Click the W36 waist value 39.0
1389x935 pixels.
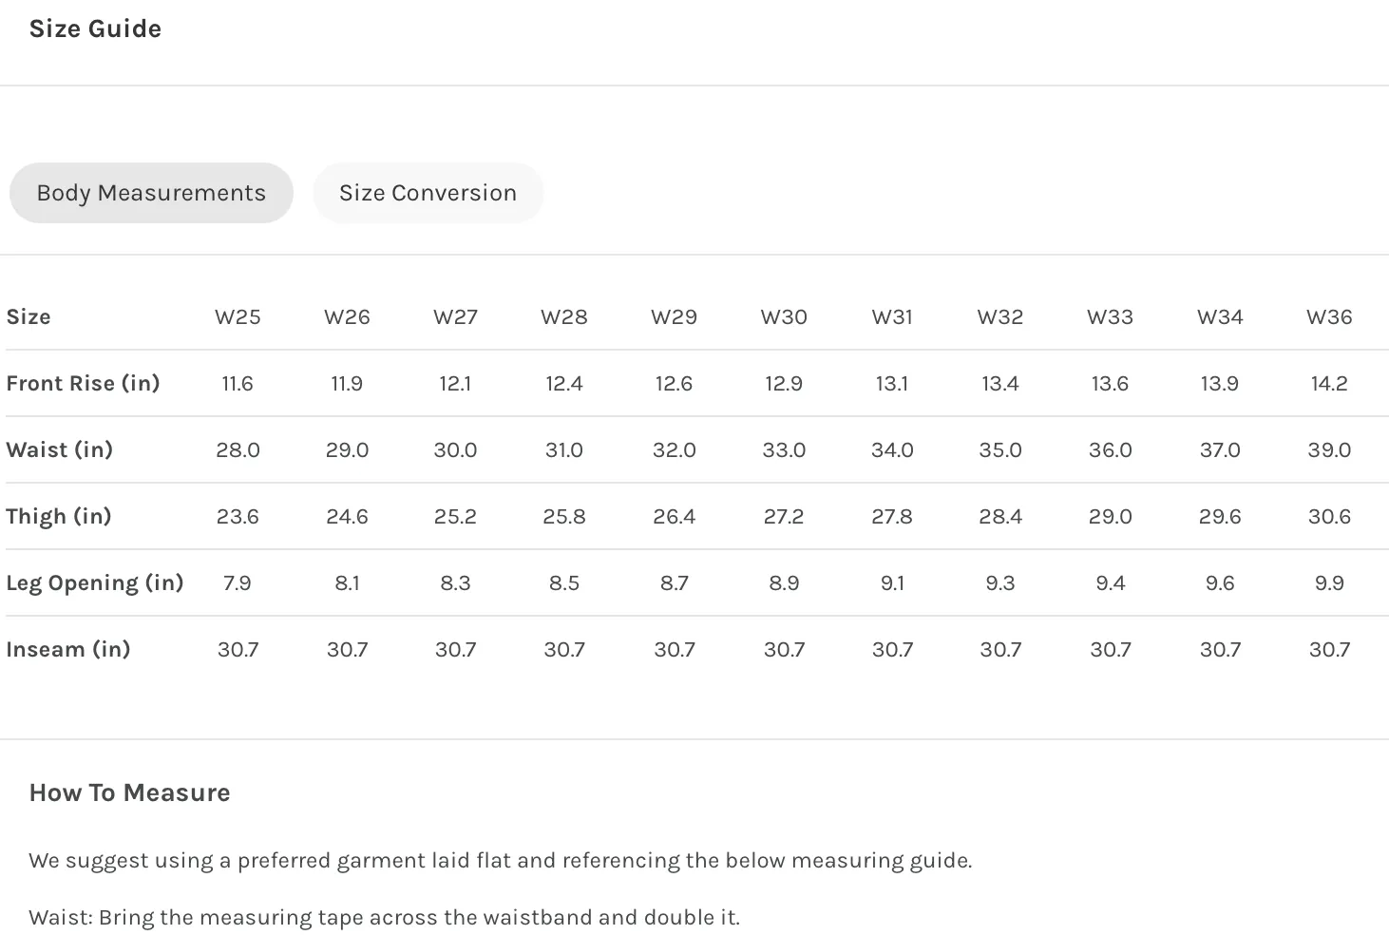(1329, 450)
